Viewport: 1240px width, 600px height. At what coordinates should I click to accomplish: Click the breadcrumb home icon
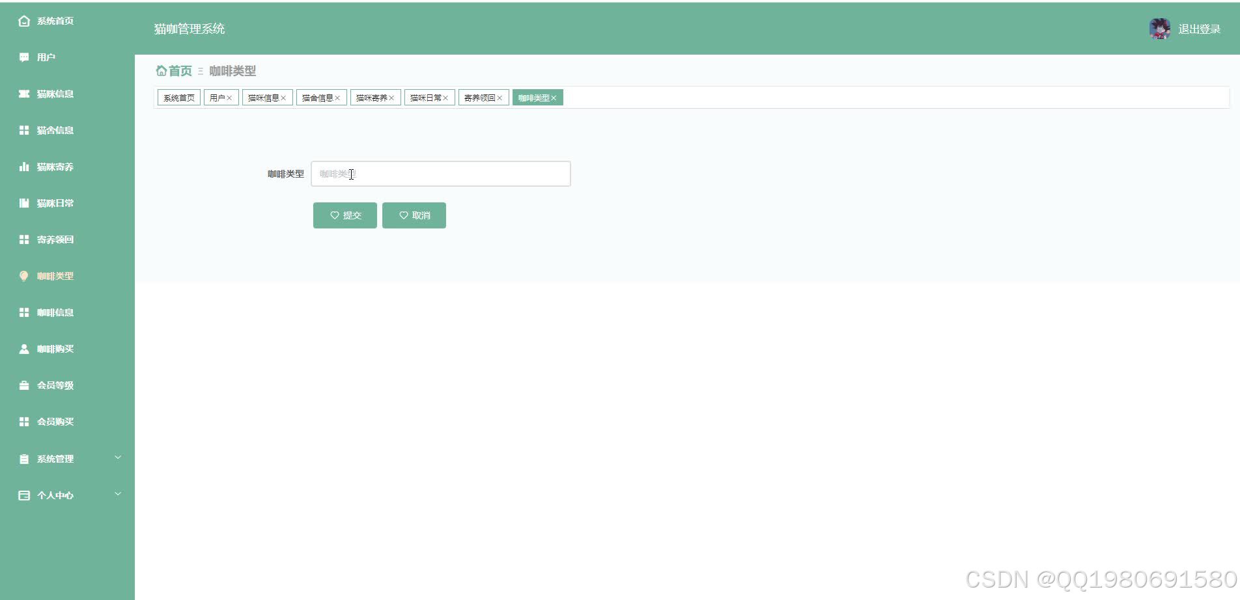pyautogui.click(x=161, y=70)
